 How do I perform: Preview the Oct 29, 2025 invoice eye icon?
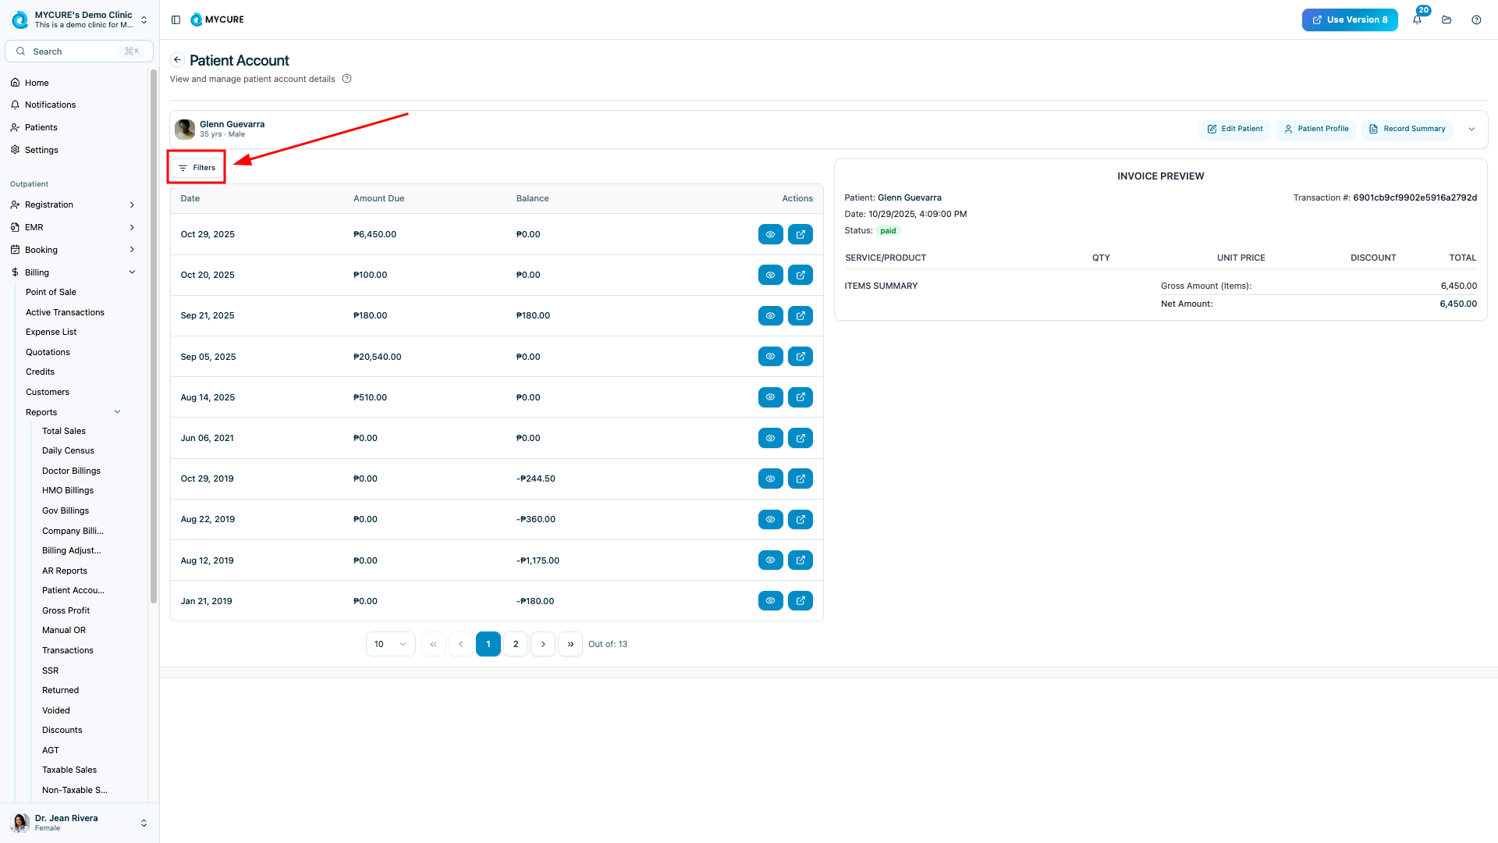point(770,234)
